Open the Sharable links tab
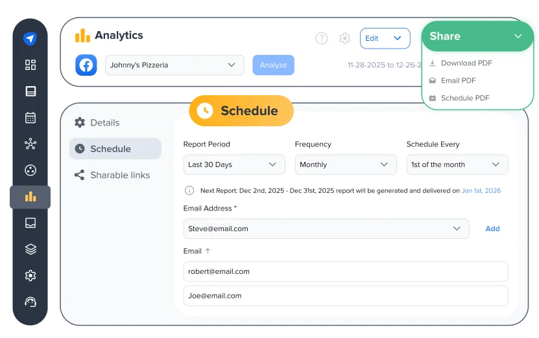The width and height of the screenshot is (539, 338). click(x=119, y=175)
